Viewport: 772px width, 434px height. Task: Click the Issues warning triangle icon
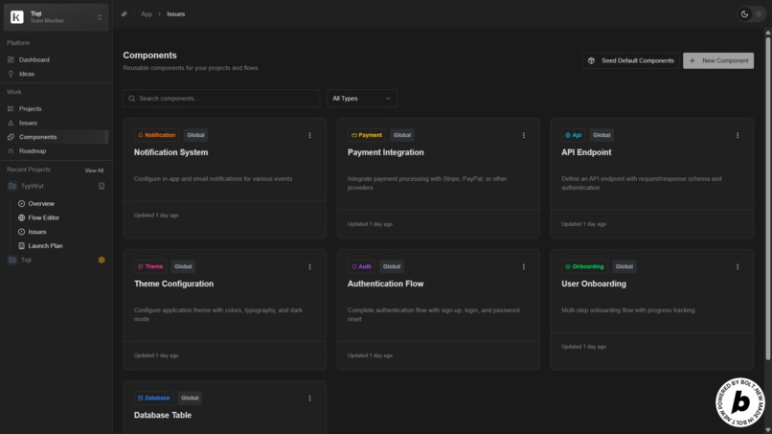(x=11, y=123)
